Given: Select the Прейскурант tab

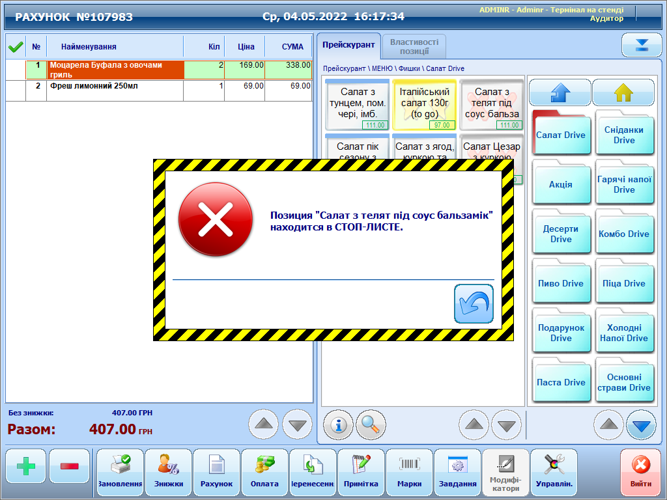Looking at the screenshot, I should point(349,45).
